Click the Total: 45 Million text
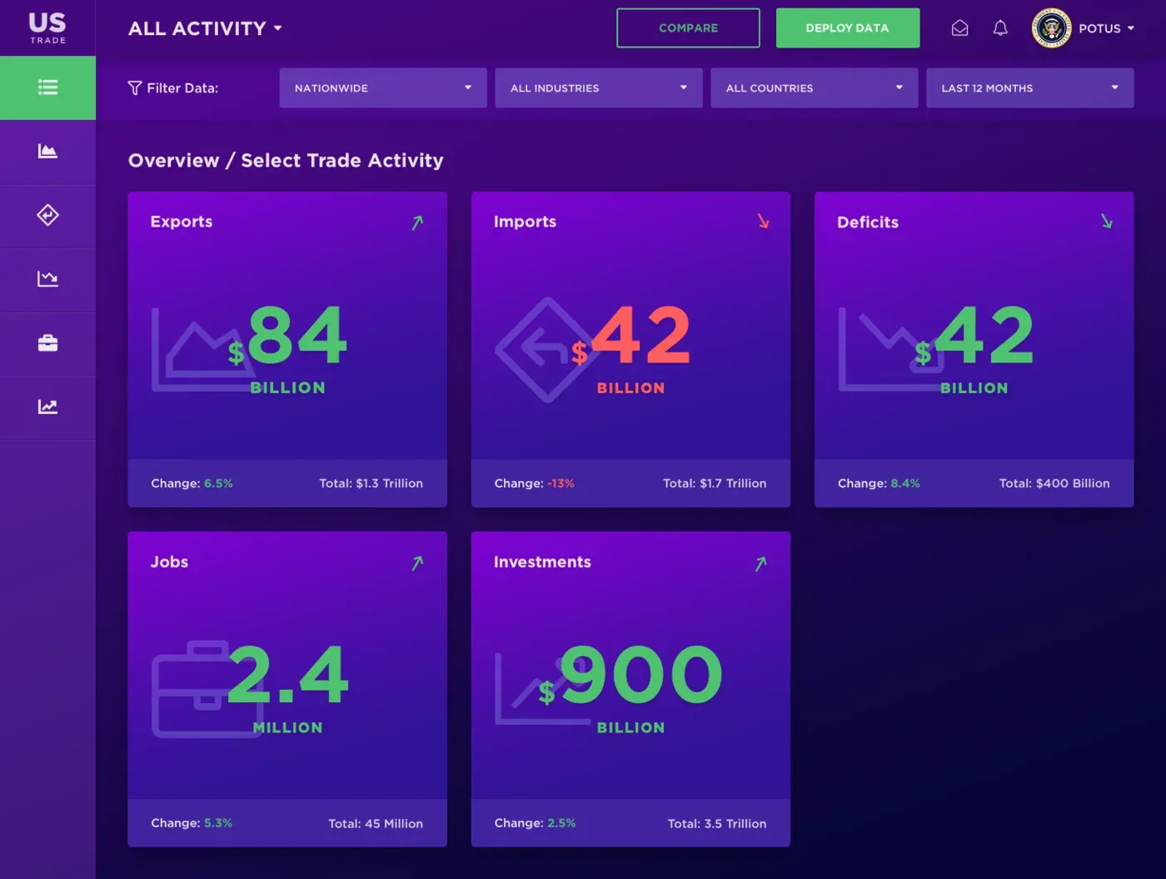 pos(376,823)
